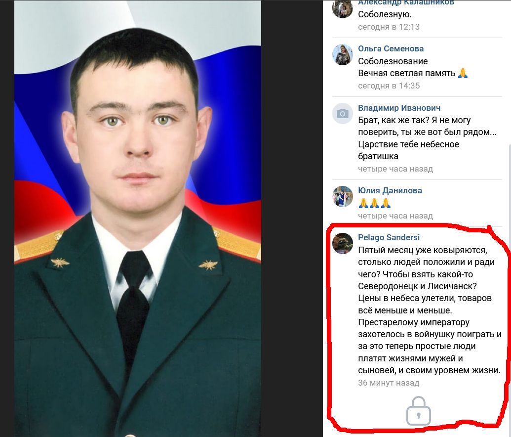Click the three praying emojis by Юлия
511x437 pixels.
pyautogui.click(x=374, y=203)
